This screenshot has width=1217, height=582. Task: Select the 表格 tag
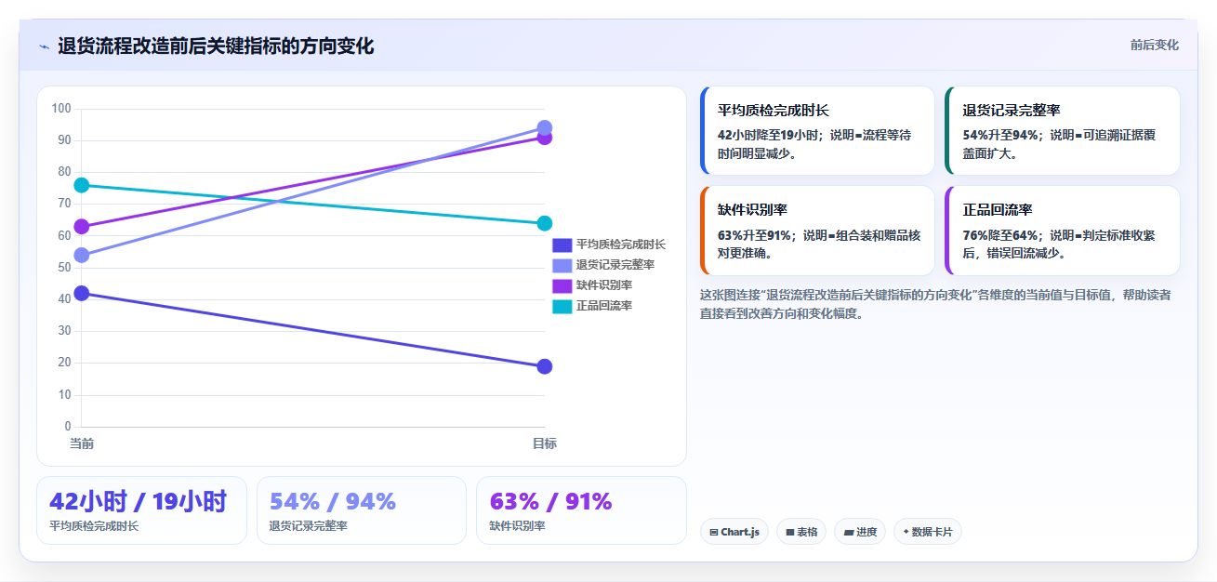point(801,532)
